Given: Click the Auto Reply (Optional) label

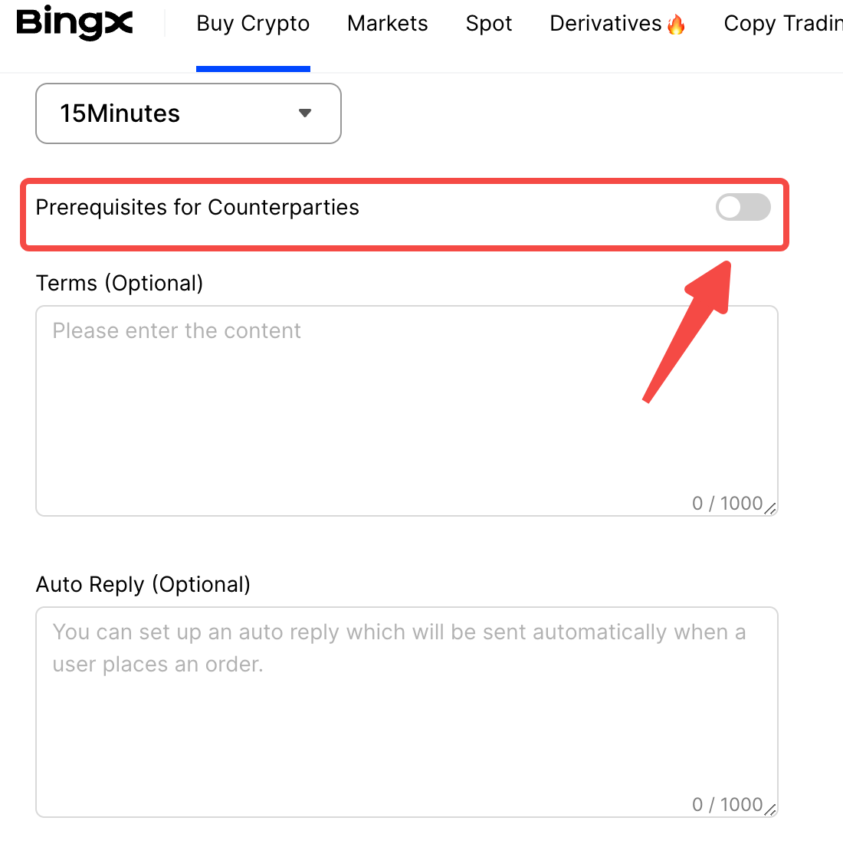Looking at the screenshot, I should 143,585.
